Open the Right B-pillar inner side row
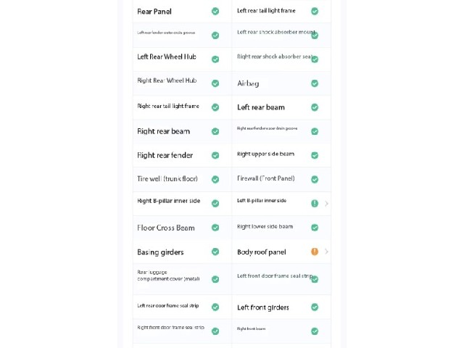The image size is (464, 348). (182, 204)
